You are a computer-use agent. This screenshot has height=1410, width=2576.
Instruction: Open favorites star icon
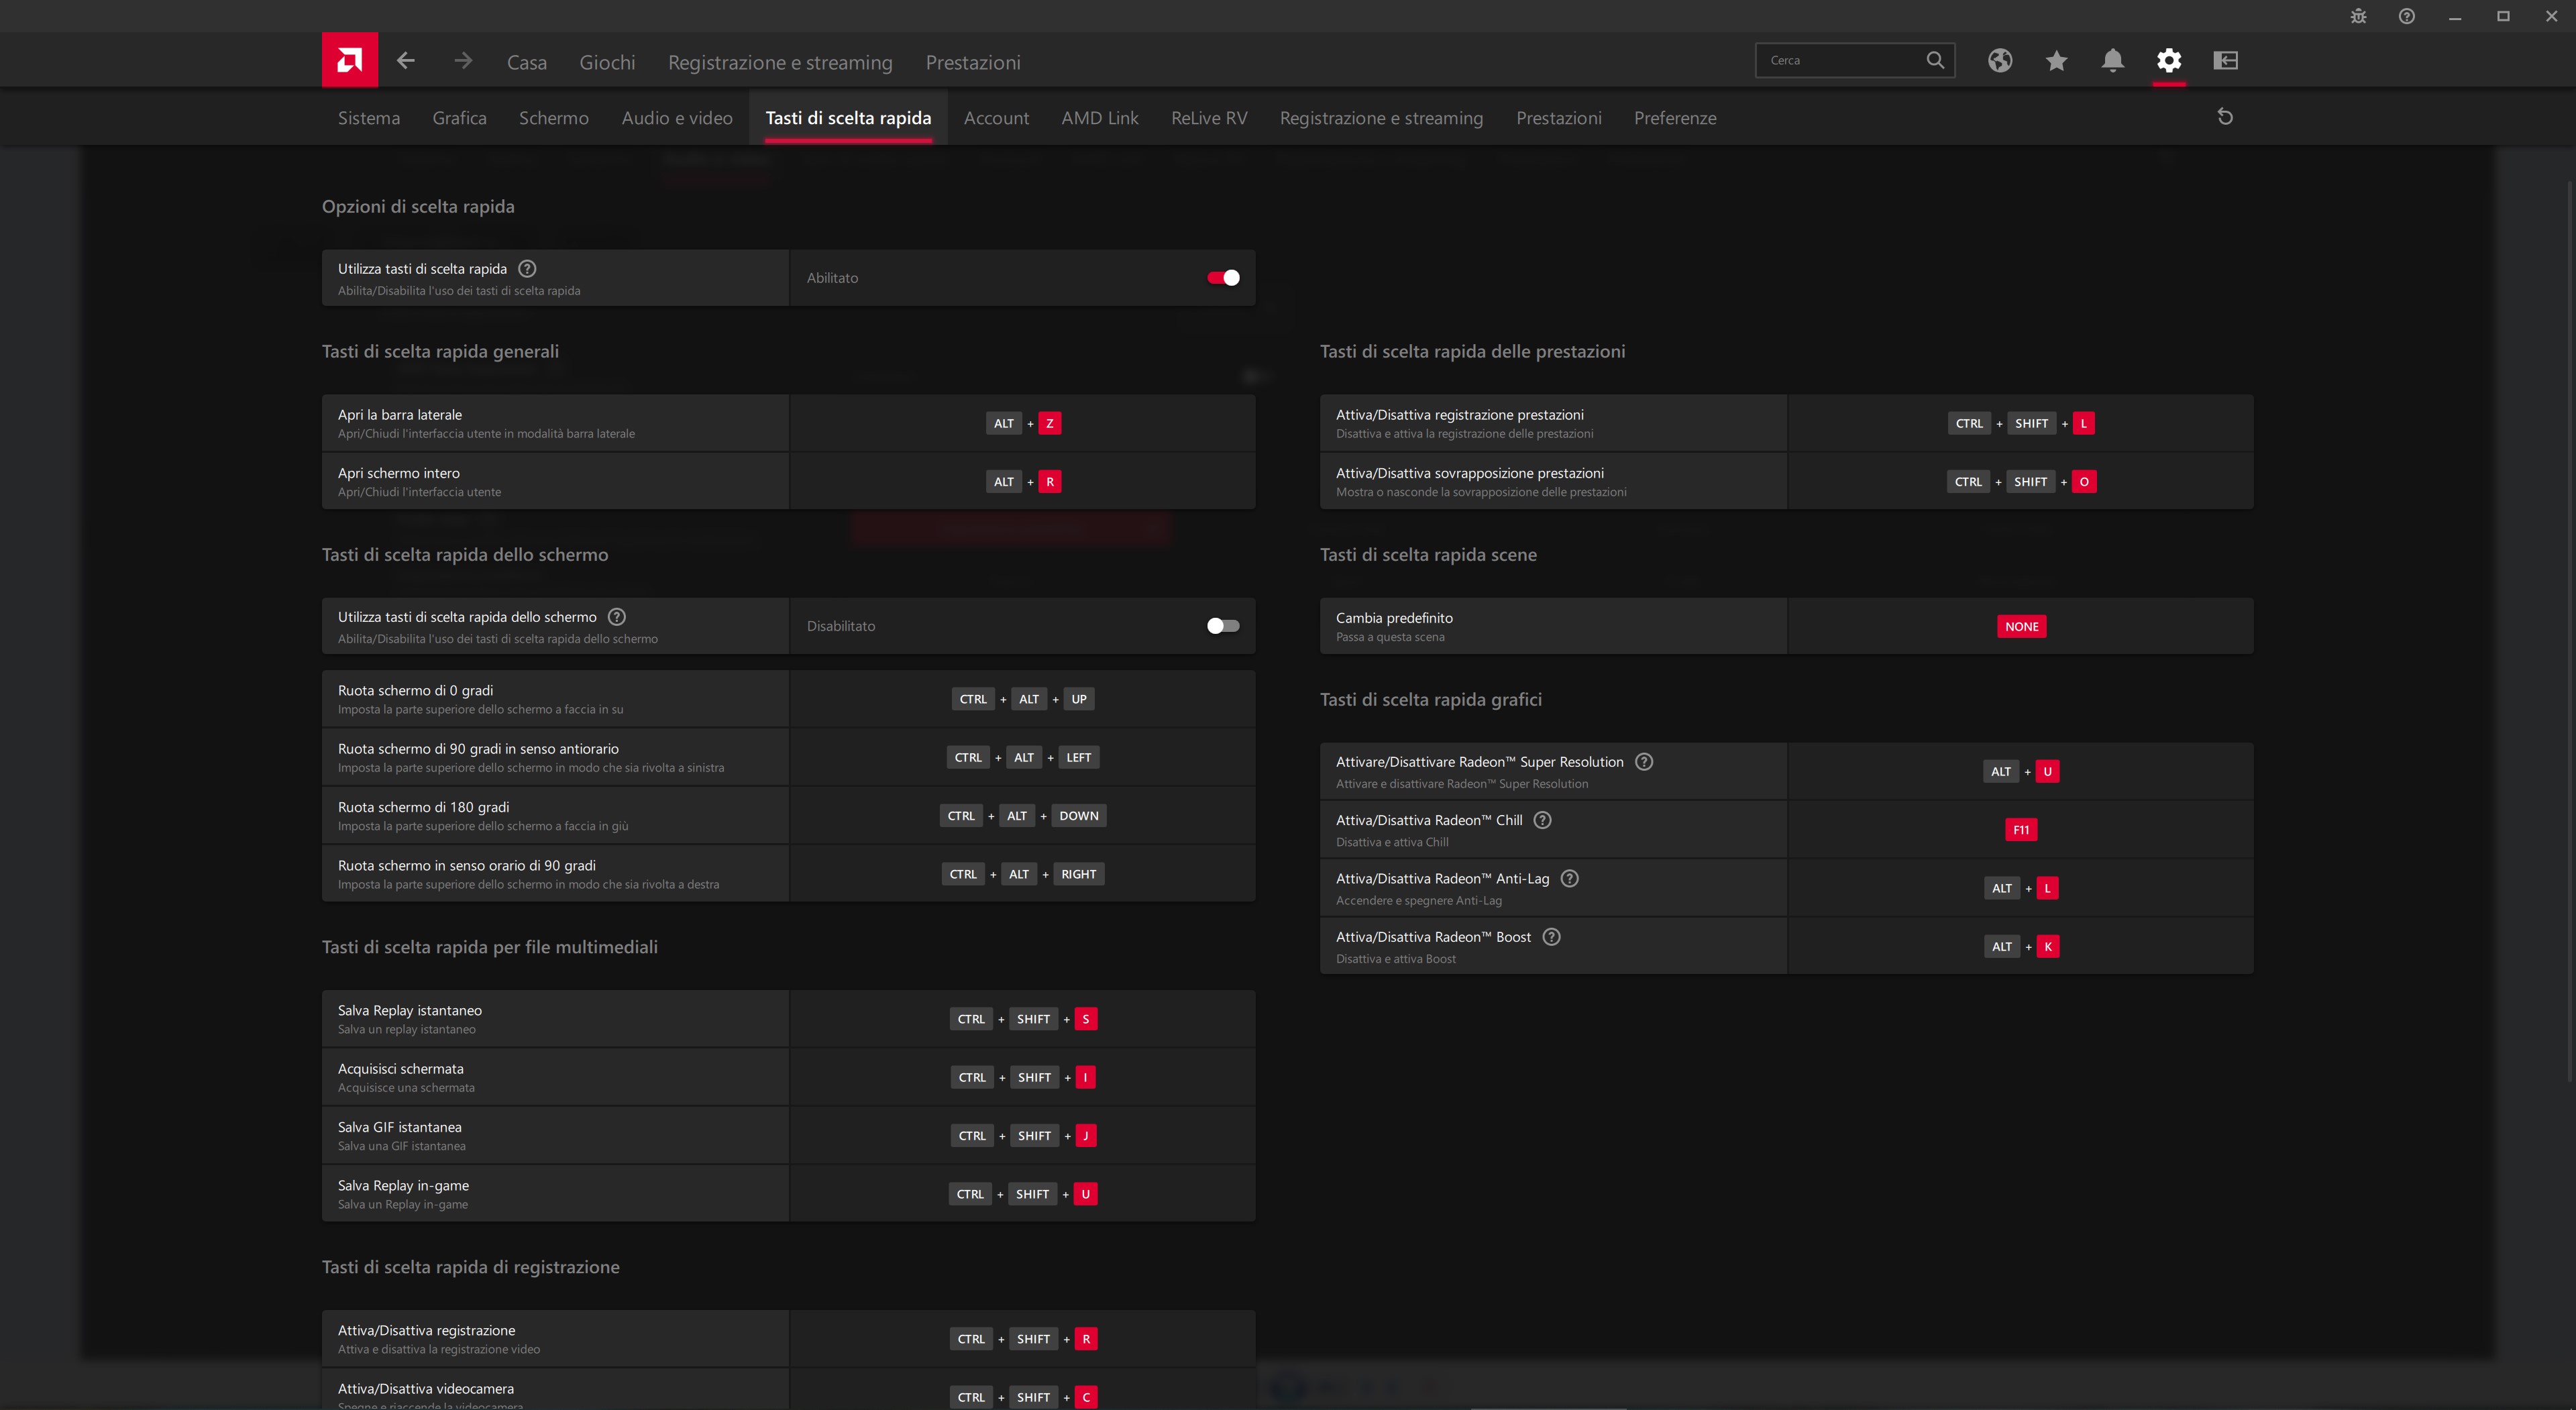click(x=2056, y=61)
